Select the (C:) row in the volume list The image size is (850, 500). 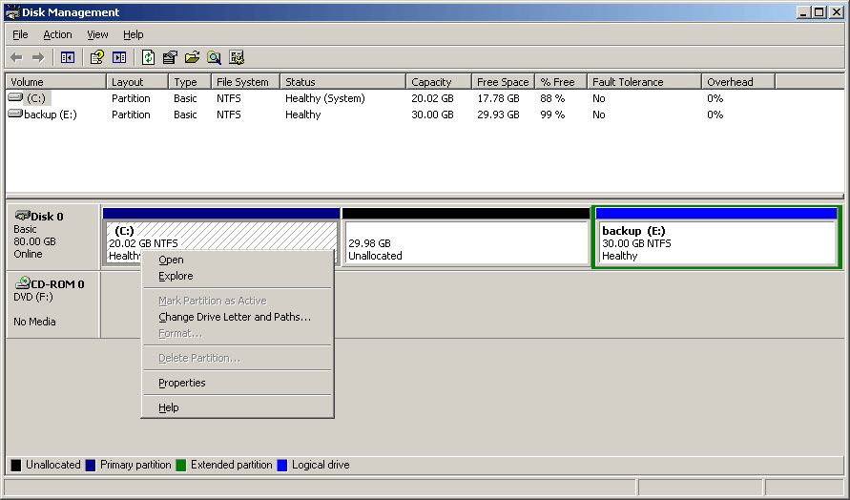35,98
